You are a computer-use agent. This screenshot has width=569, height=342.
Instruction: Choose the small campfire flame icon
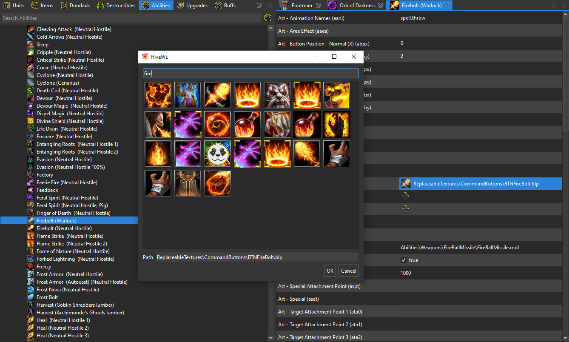pyautogui.click(x=158, y=154)
